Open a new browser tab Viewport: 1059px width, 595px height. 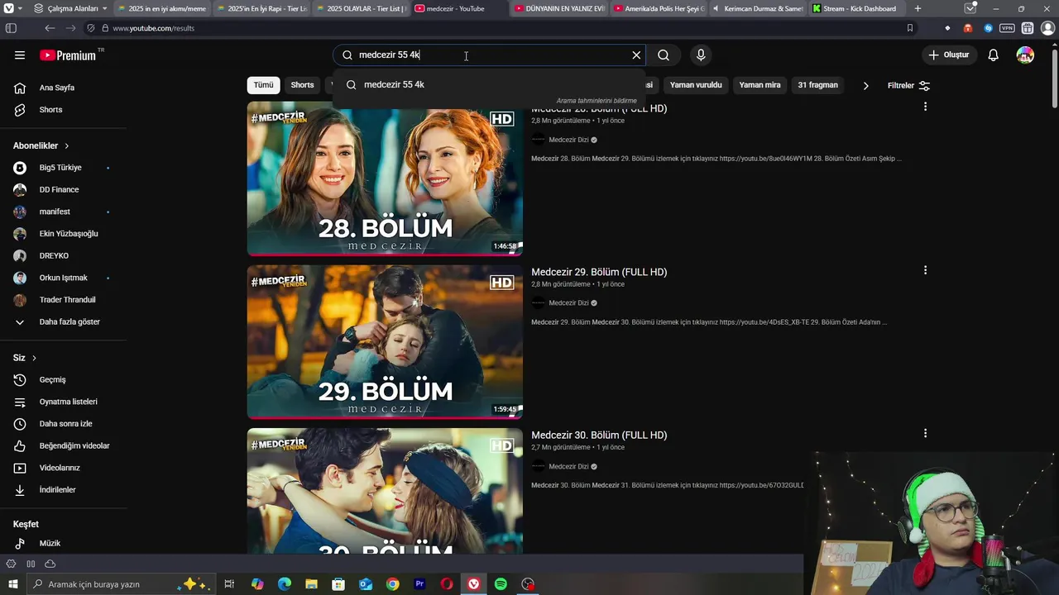918,8
